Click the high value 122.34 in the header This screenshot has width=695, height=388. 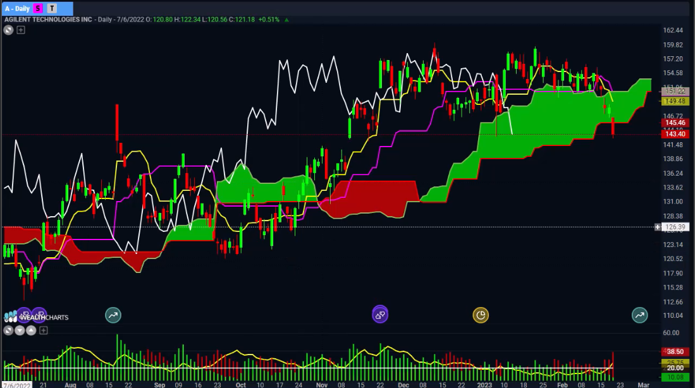(190, 20)
